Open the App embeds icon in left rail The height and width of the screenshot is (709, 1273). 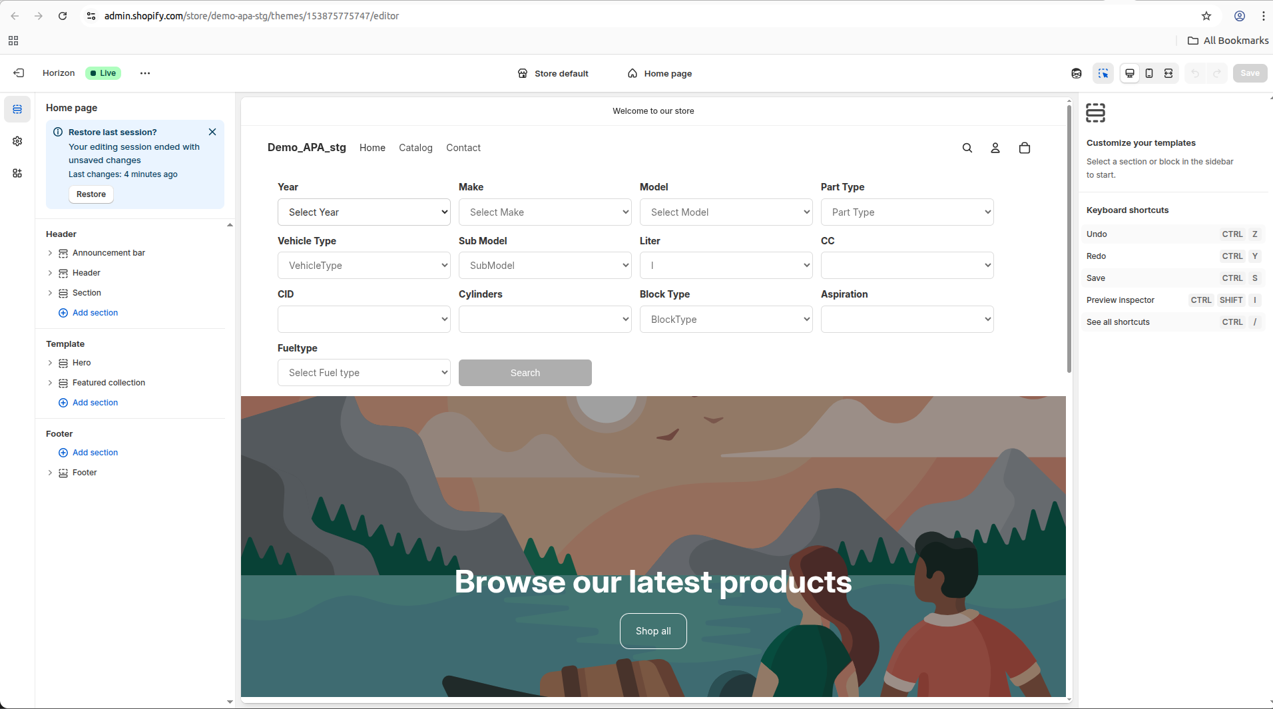pyautogui.click(x=17, y=173)
